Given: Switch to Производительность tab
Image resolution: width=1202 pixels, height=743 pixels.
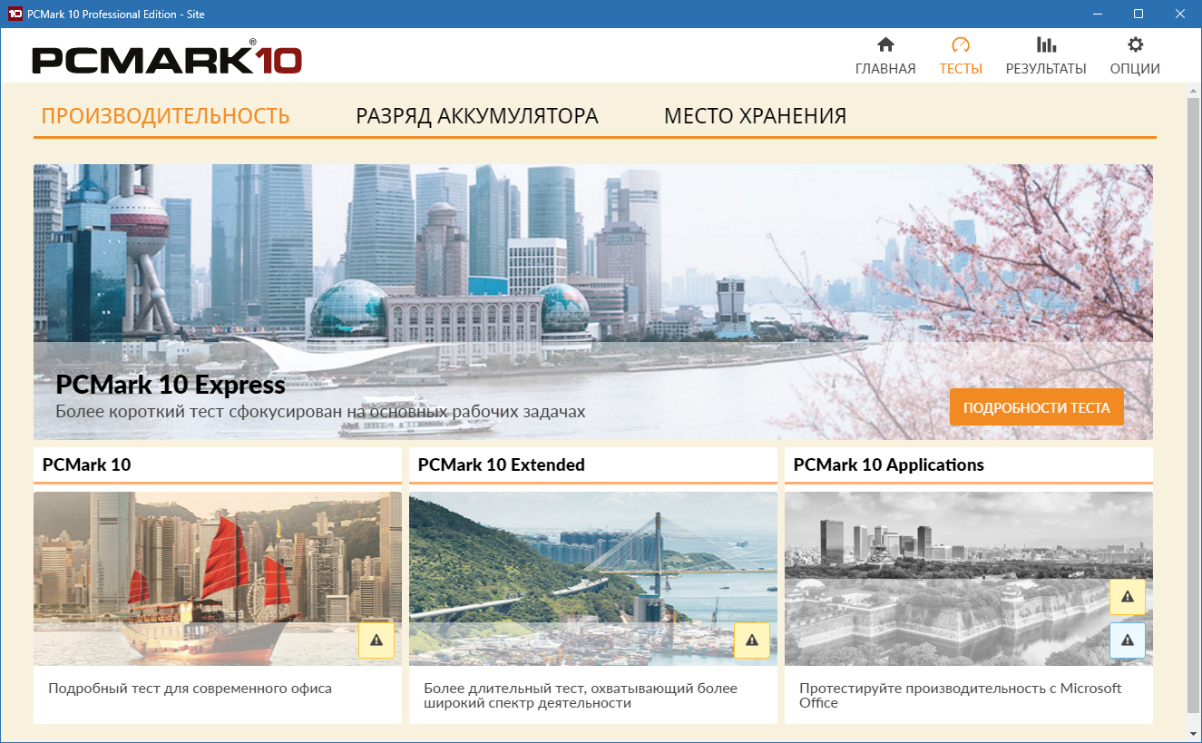Looking at the screenshot, I should click(x=166, y=116).
